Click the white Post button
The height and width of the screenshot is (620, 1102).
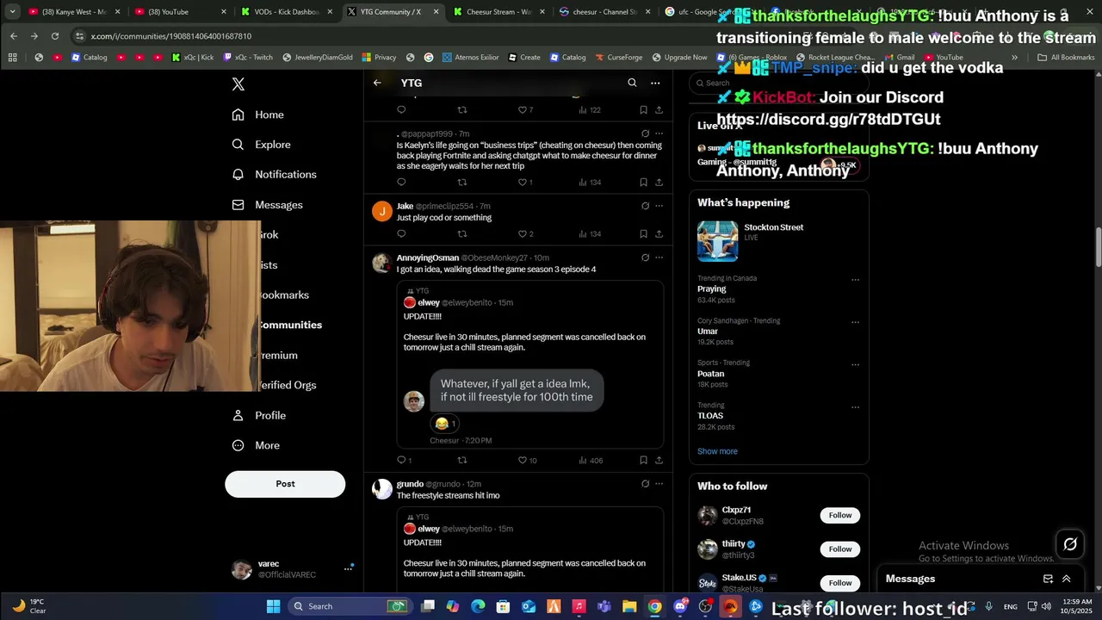(x=285, y=484)
